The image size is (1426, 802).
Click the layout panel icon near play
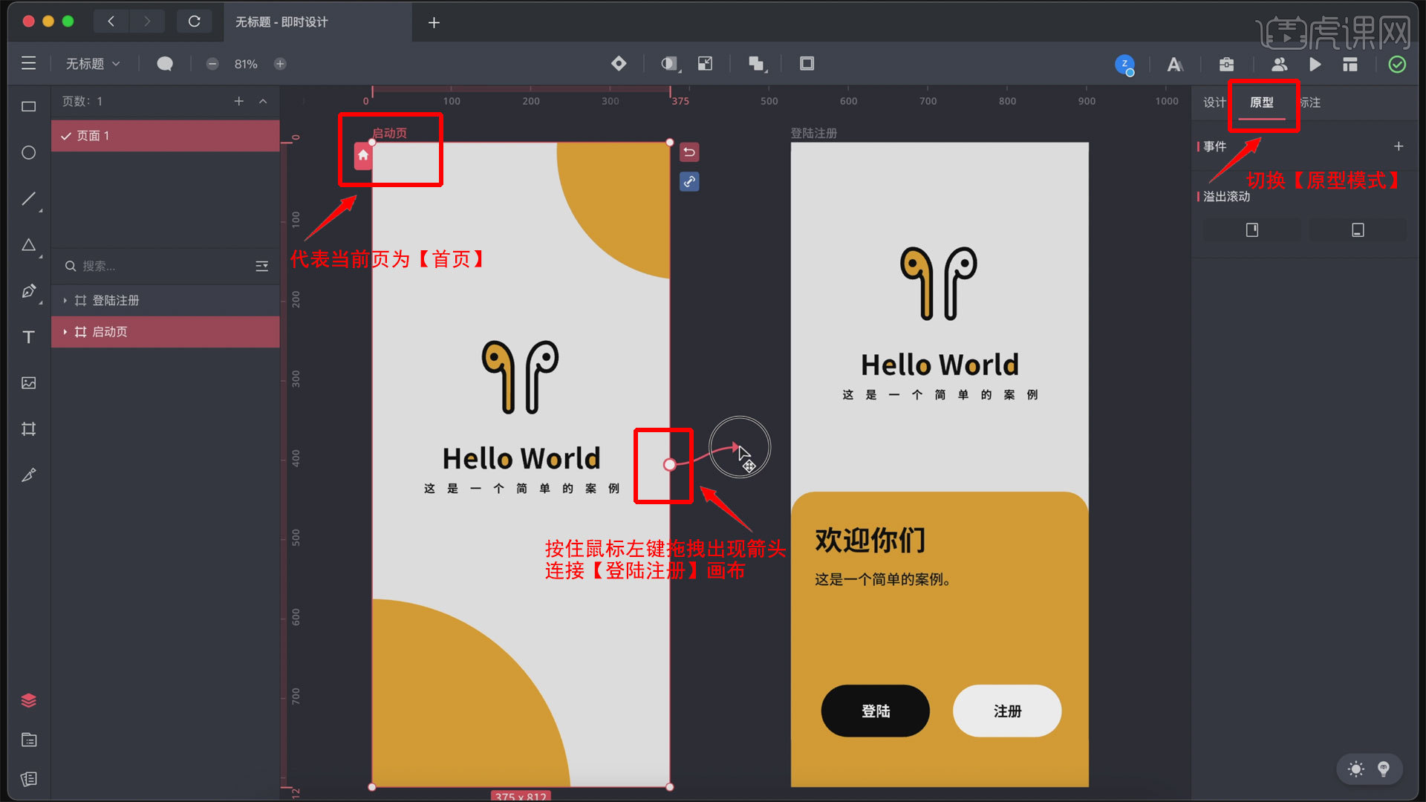tap(1350, 65)
